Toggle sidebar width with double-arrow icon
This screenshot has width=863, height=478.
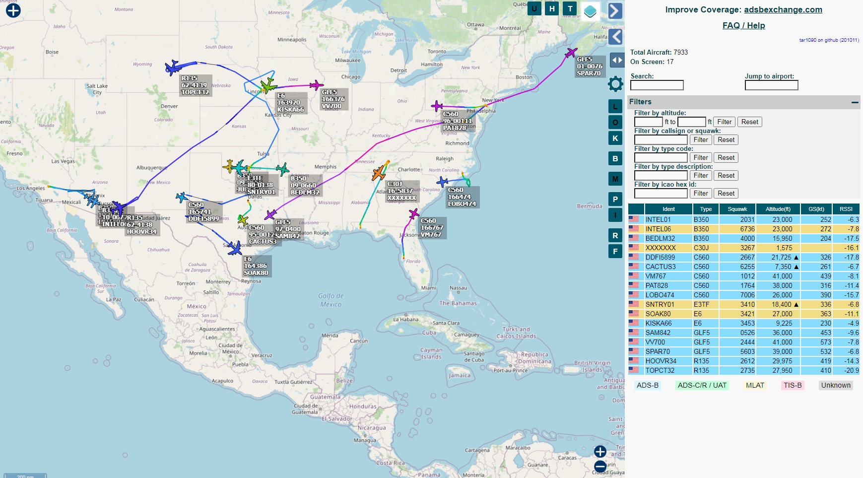(617, 60)
